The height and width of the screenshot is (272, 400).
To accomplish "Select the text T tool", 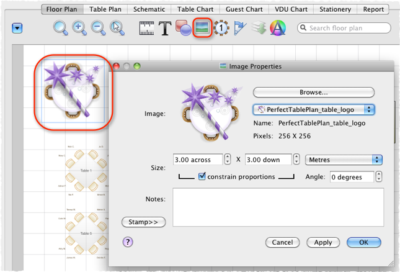I will click(165, 28).
